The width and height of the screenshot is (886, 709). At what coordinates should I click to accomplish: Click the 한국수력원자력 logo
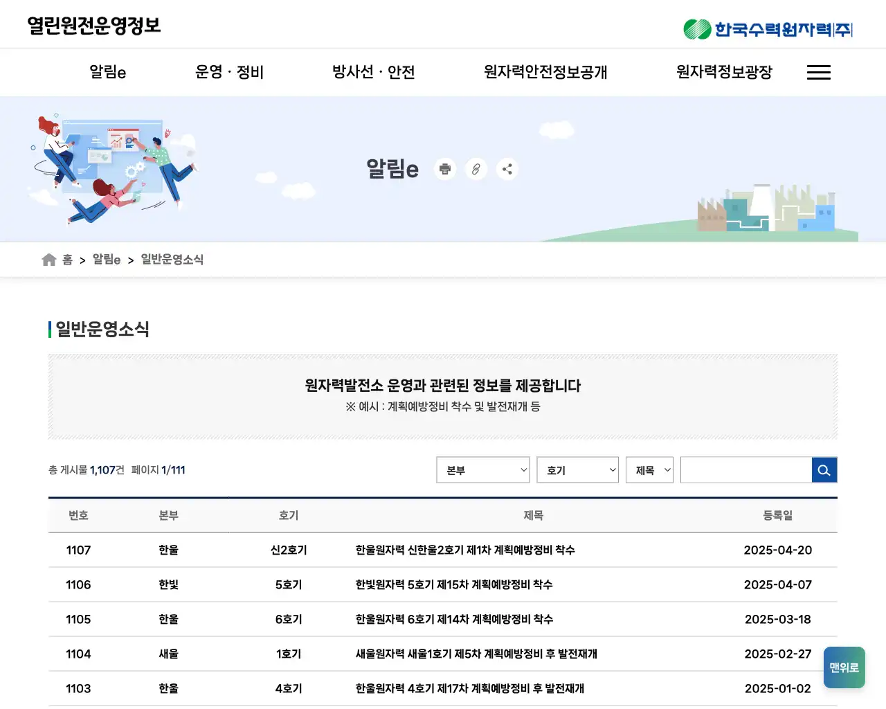tap(768, 29)
